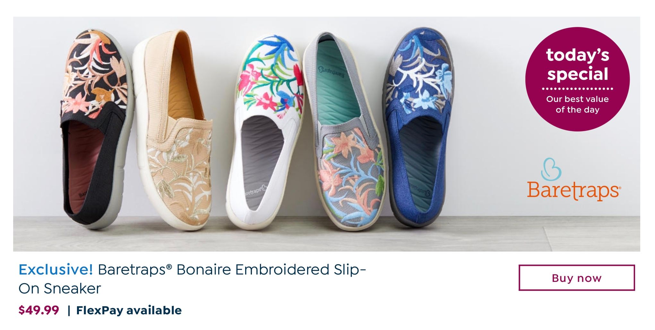
Task: Click 'Our best value of the day' text
Action: pyautogui.click(x=577, y=104)
